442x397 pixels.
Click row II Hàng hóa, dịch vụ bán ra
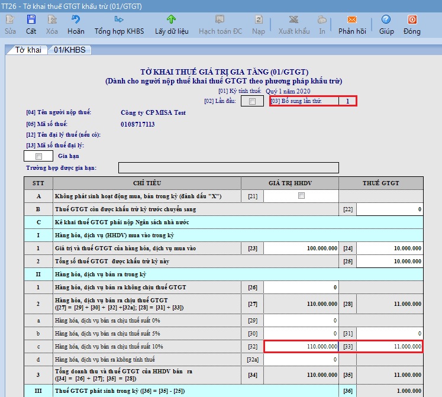pos(224,275)
